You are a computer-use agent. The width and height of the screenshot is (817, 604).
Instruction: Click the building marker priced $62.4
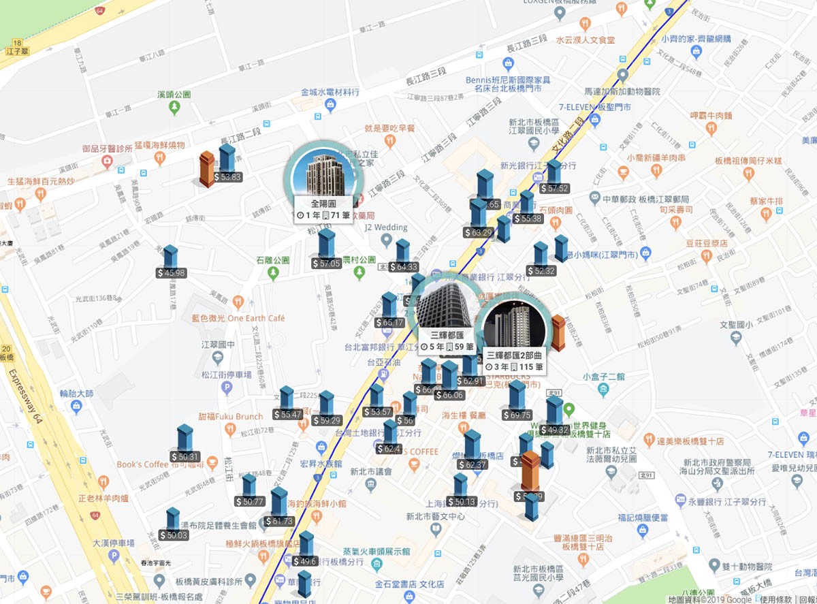[389, 437]
